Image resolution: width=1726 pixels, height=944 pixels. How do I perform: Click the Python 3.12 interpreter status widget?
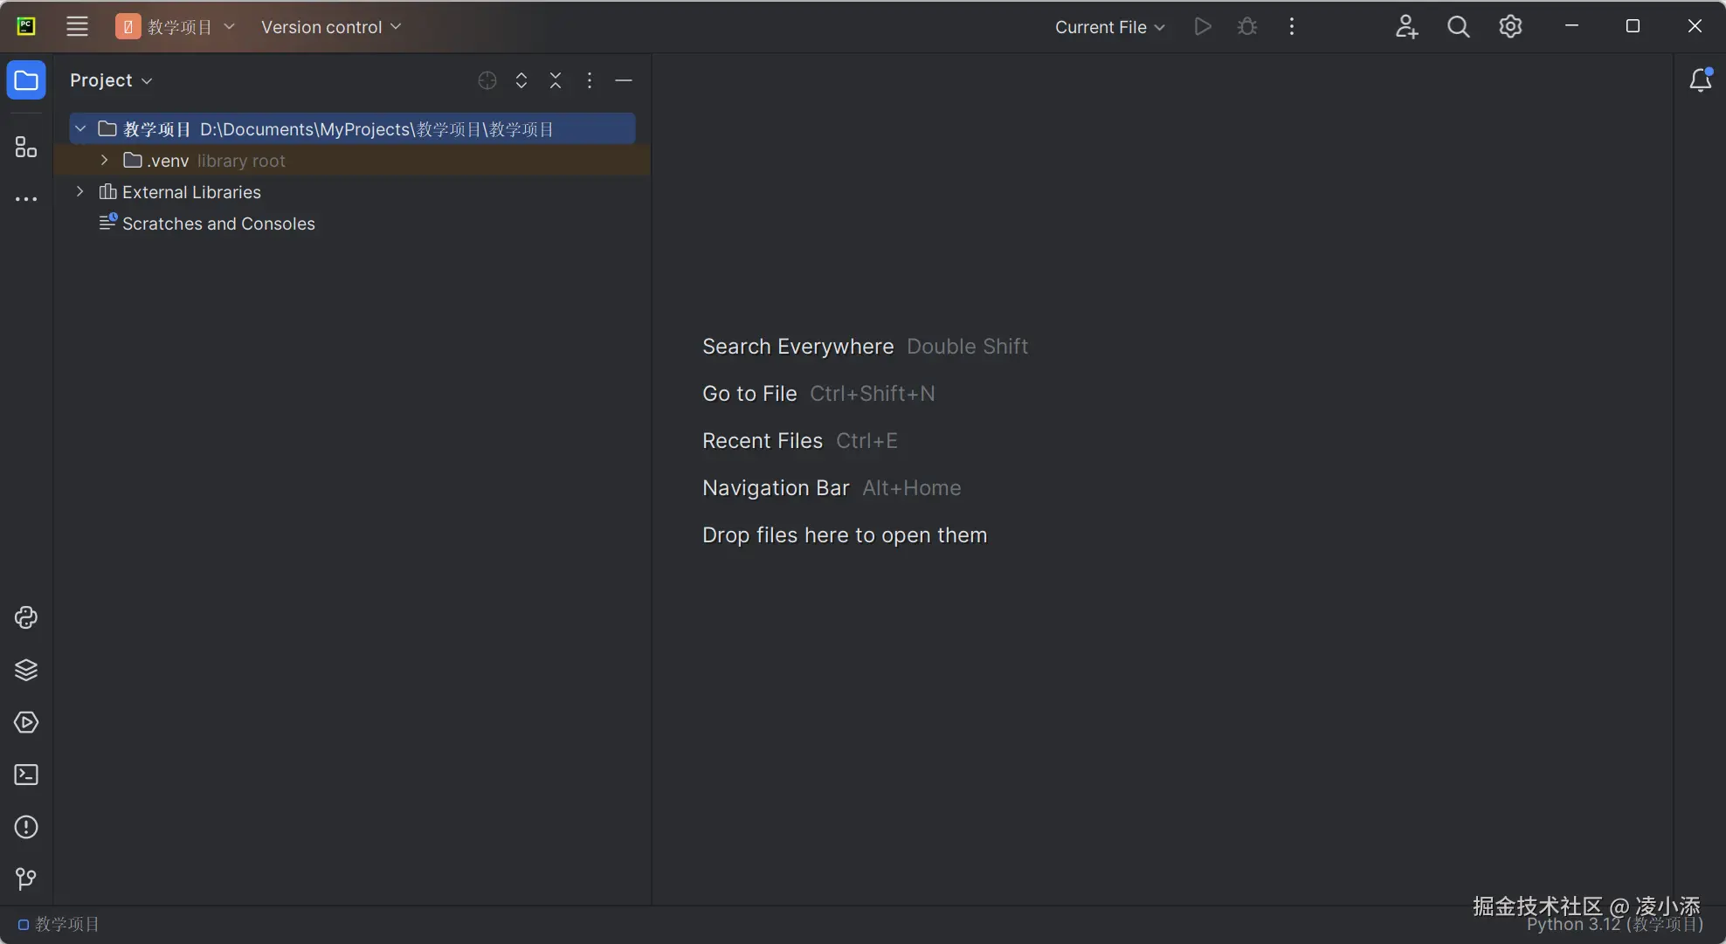[1613, 925]
